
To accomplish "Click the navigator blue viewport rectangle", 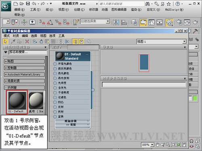I will point(144,62).
